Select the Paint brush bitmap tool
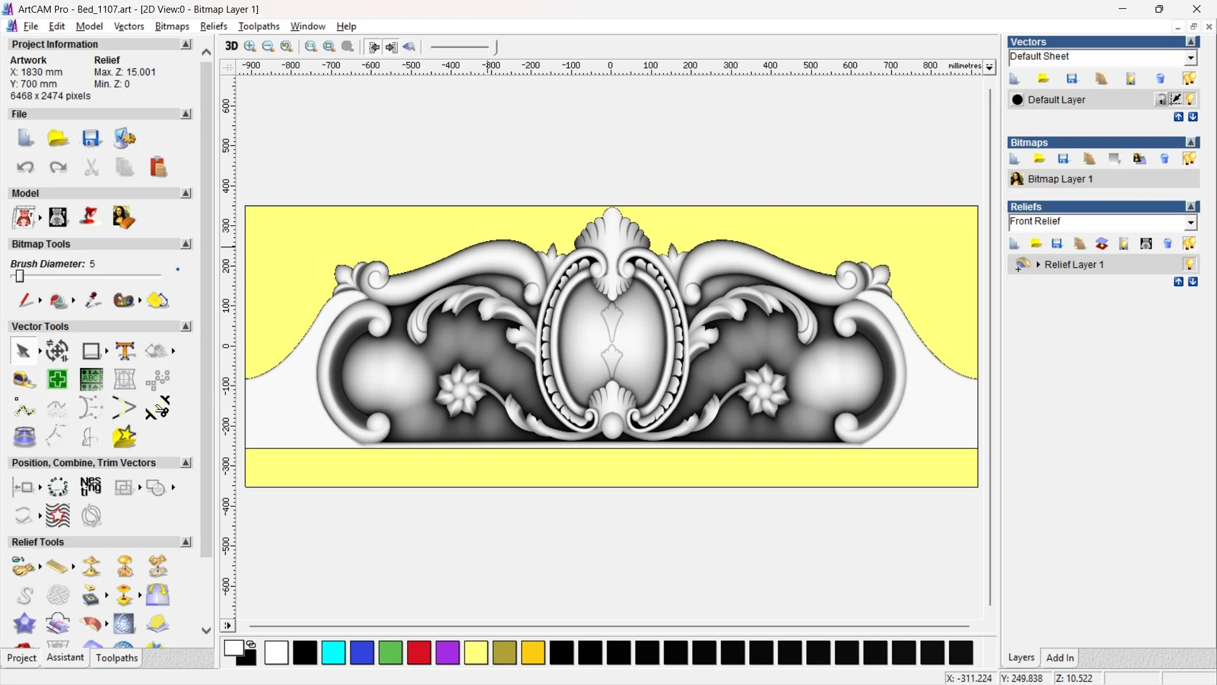This screenshot has height=685, width=1217. coord(25,300)
